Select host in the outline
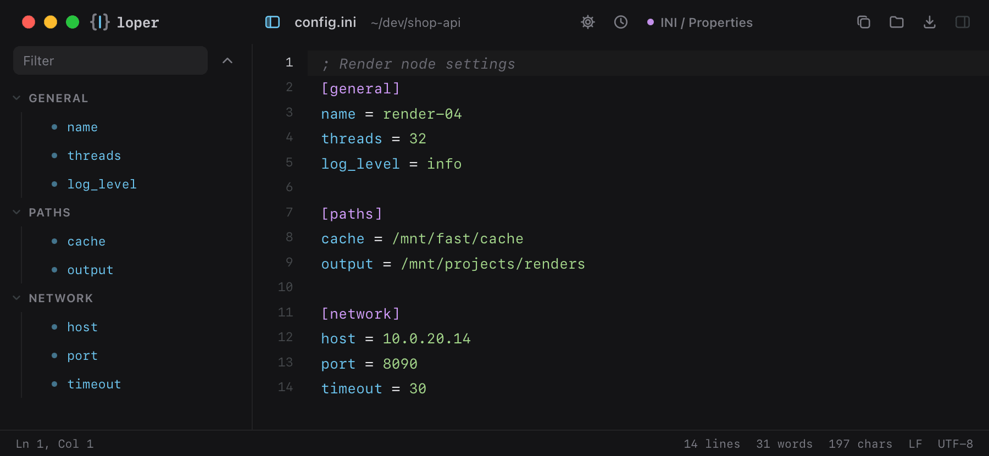Screen dimensions: 989x456 (x=82, y=327)
